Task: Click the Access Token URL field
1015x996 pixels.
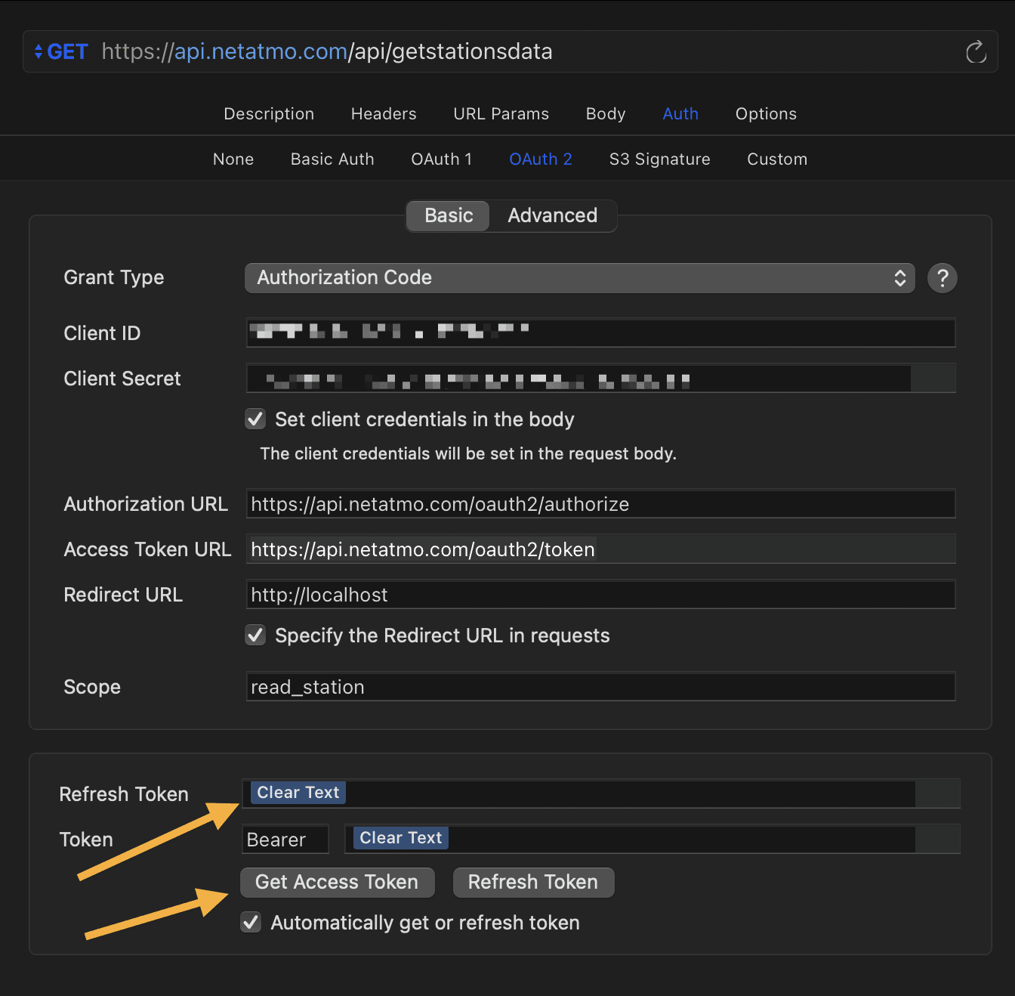Action: 600,549
